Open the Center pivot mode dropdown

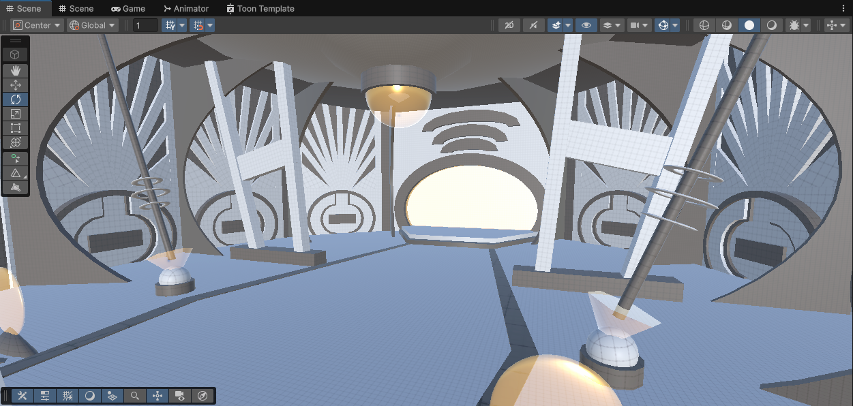coord(38,25)
